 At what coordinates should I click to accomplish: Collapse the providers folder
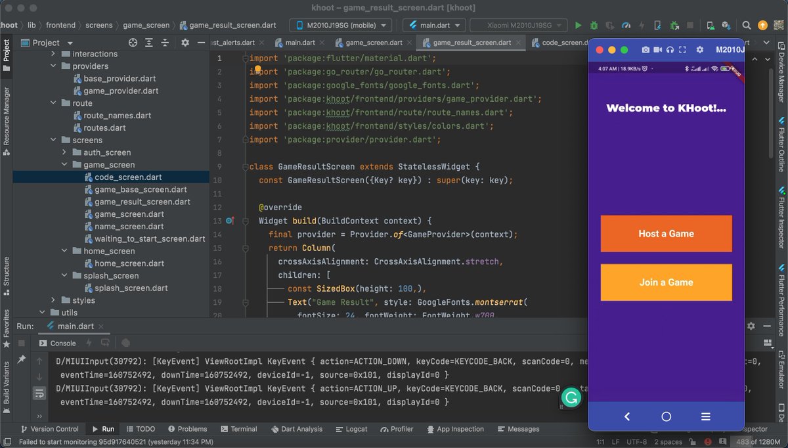(54, 66)
